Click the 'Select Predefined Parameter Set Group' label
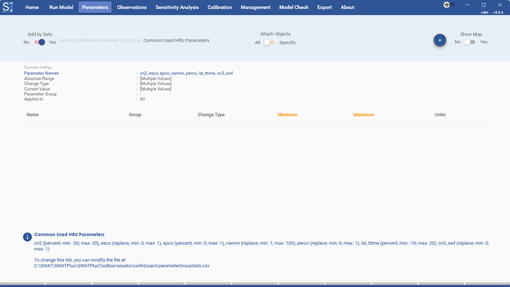The width and height of the screenshot is (510, 287). [100, 41]
